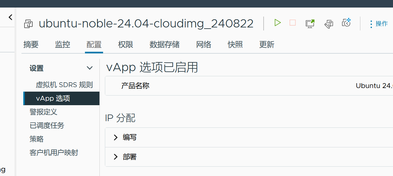Switch to the 摘要 tab
Screen dimensions: 393x176
click(x=31, y=45)
